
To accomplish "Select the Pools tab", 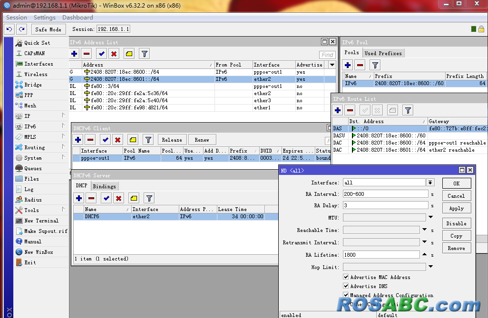I will click(x=351, y=53).
